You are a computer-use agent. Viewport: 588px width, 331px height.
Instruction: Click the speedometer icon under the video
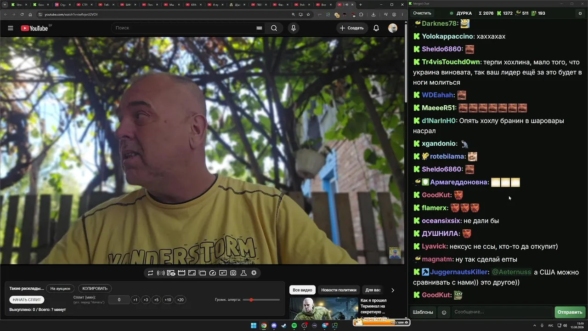[212, 273]
